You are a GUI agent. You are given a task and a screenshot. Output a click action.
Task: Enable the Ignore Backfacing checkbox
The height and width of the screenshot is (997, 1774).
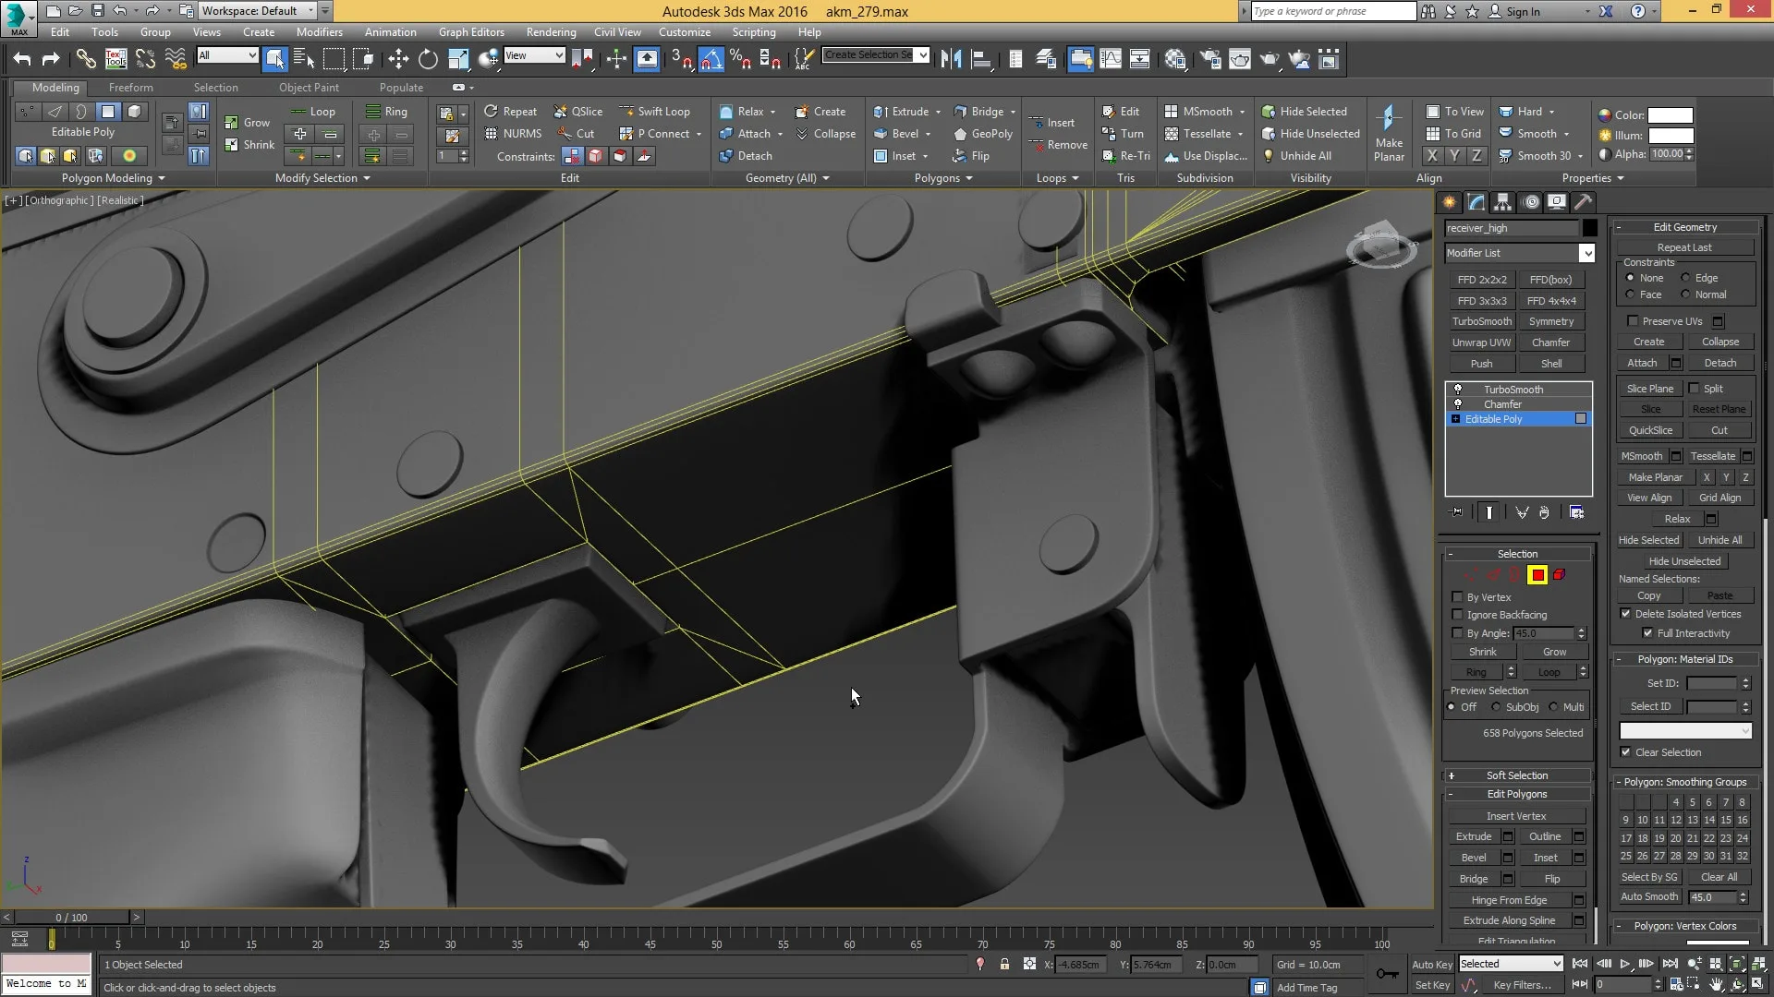point(1458,615)
